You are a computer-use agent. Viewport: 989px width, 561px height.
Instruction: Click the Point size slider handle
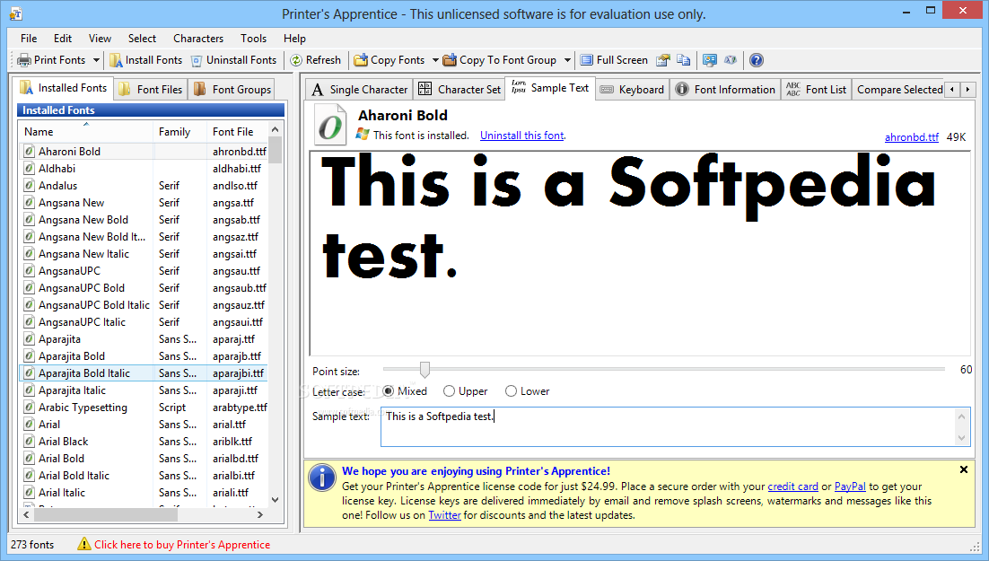coord(425,369)
